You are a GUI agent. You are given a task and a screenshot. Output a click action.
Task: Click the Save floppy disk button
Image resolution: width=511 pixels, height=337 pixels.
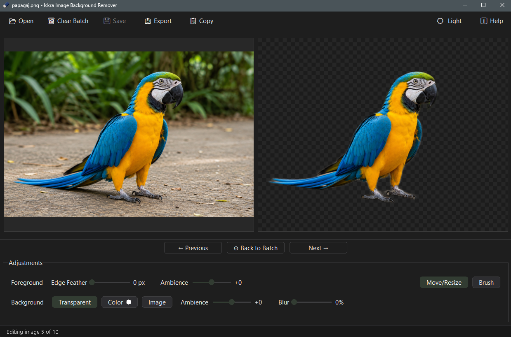(x=115, y=21)
